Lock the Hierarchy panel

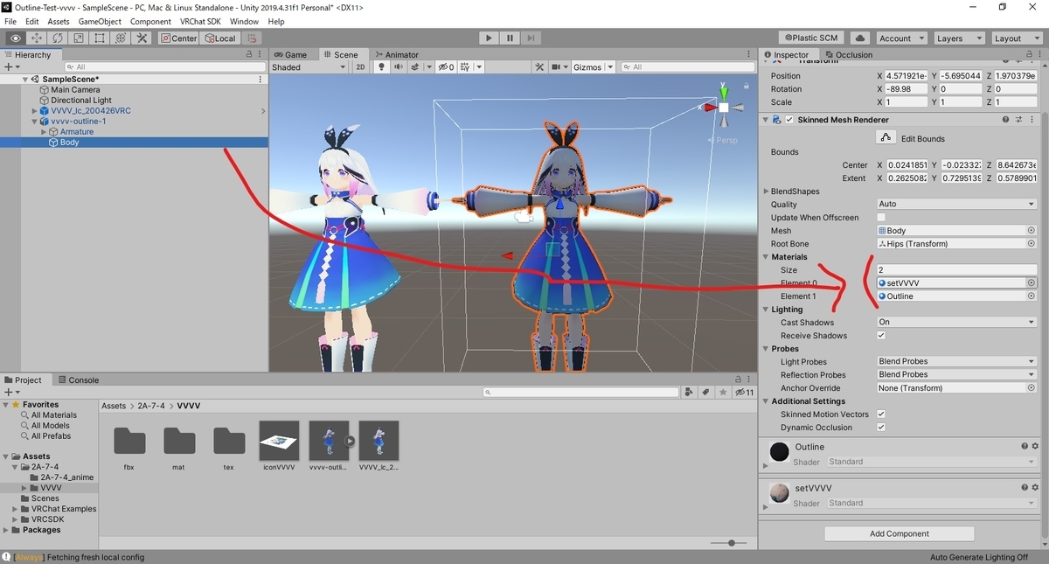(249, 54)
